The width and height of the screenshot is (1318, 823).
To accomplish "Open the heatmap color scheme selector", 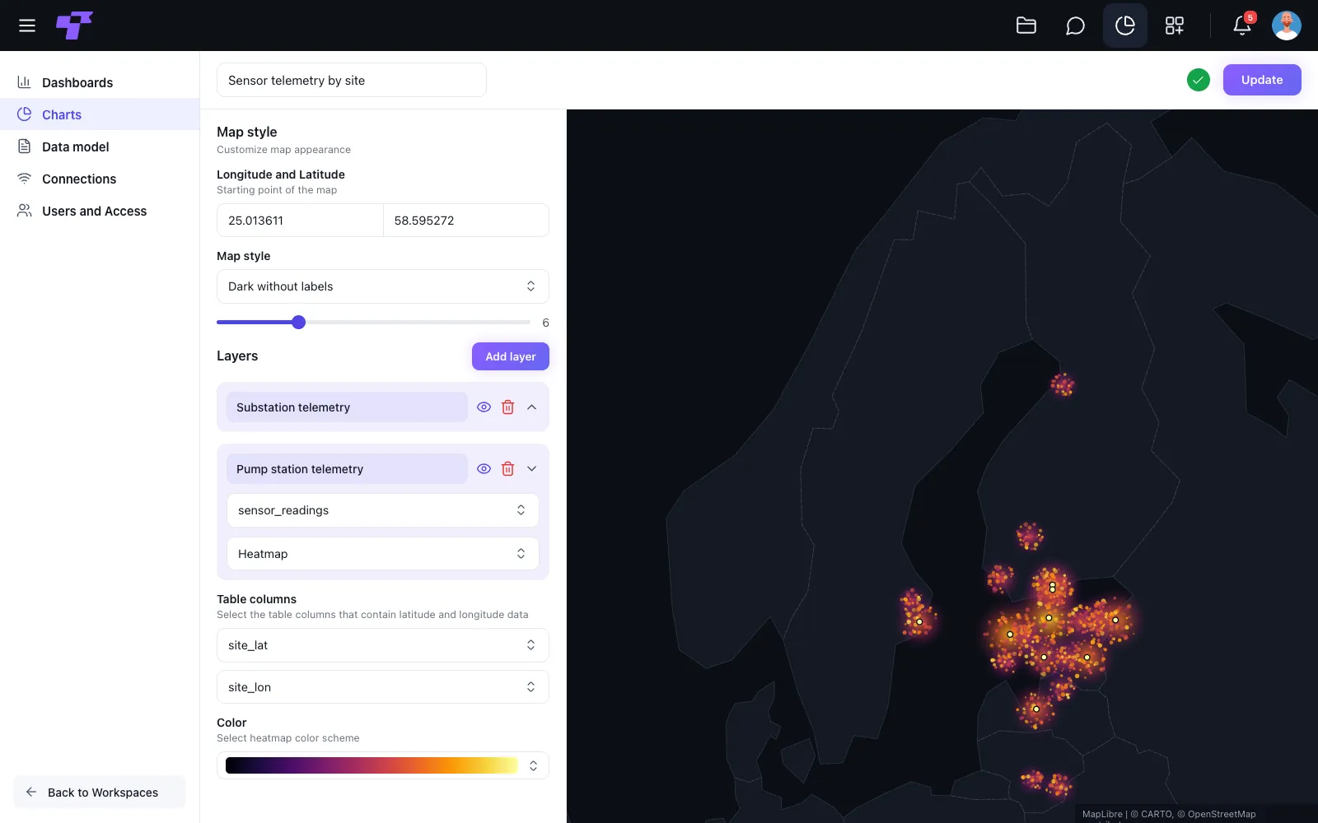I will point(383,765).
